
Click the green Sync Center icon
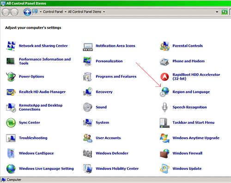click(11, 122)
